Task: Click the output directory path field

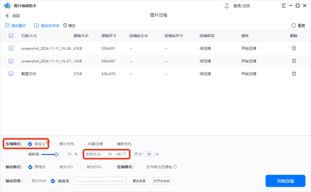Action: tap(100, 181)
